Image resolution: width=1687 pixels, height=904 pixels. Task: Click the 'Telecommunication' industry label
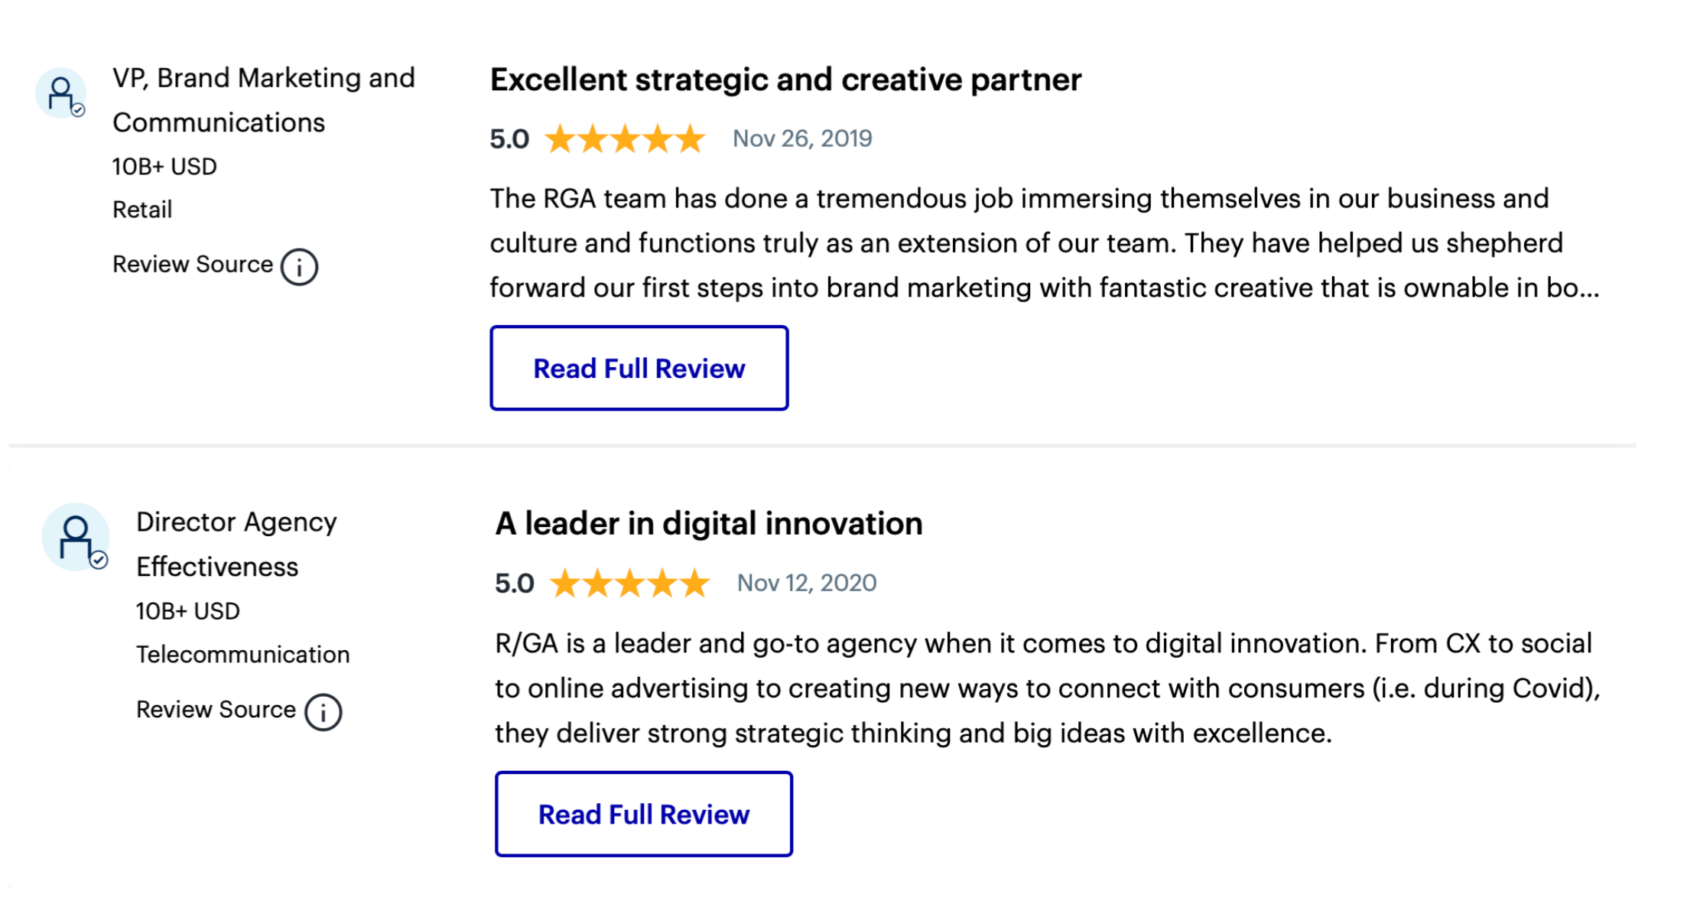(242, 655)
